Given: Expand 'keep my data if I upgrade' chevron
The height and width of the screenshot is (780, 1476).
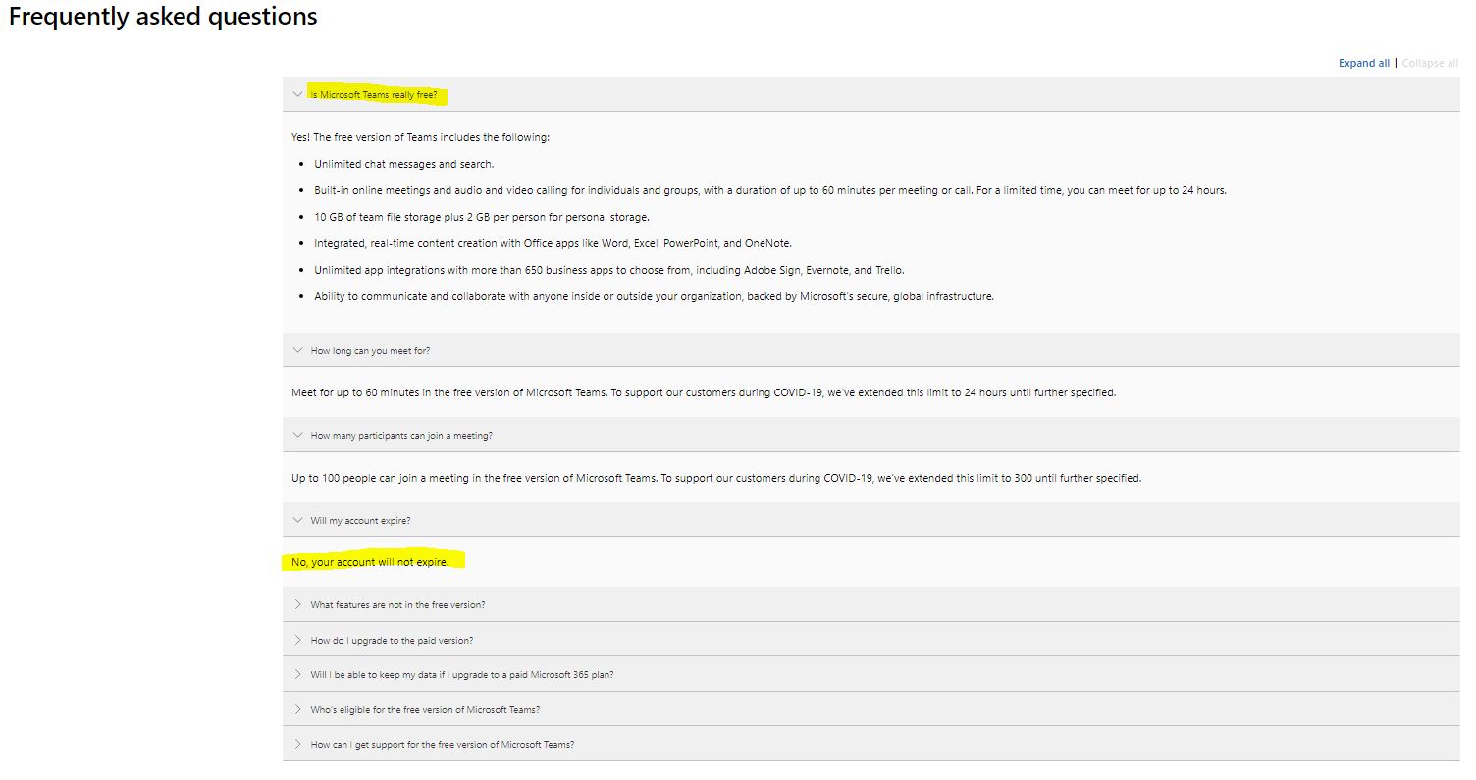Looking at the screenshot, I should (x=297, y=675).
